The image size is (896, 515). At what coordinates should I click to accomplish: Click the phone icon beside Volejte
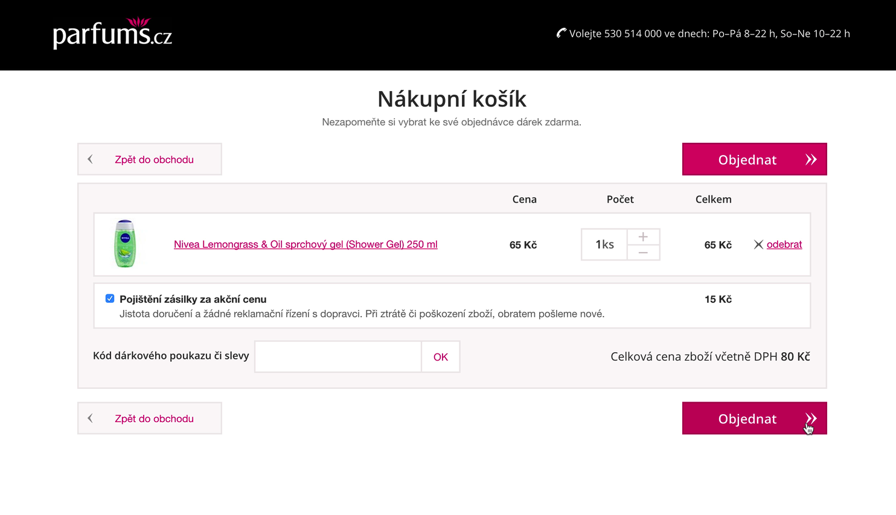tap(562, 33)
